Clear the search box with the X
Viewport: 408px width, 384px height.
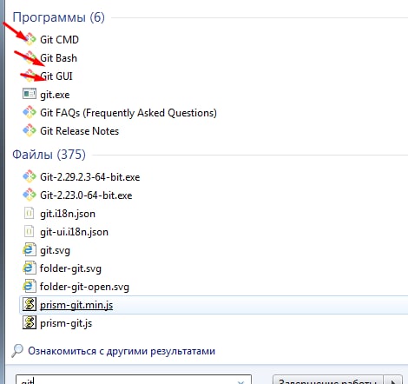240,381
